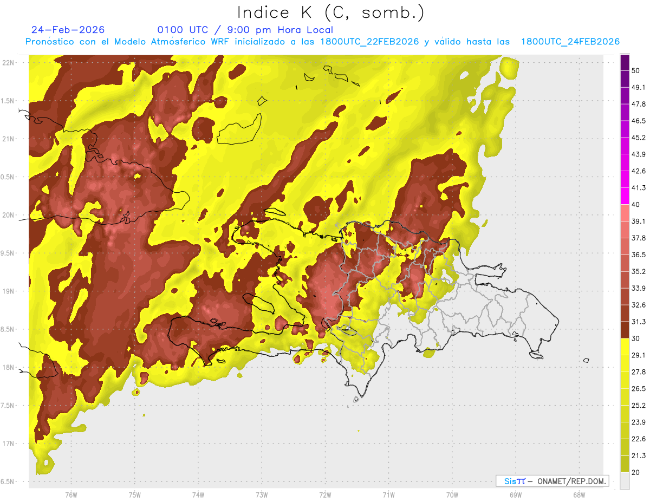The height and width of the screenshot is (502, 650).
Task: Click the '43.9' color scale label
Action: [x=639, y=154]
